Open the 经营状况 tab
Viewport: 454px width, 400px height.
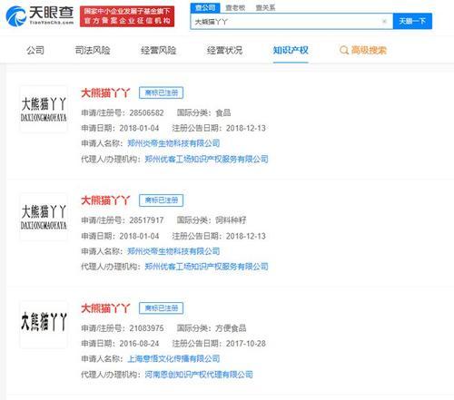[x=224, y=50]
